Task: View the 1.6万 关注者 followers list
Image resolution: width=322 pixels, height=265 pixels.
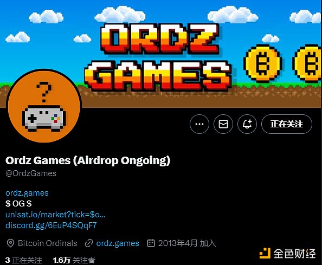Action: pyautogui.click(x=74, y=260)
